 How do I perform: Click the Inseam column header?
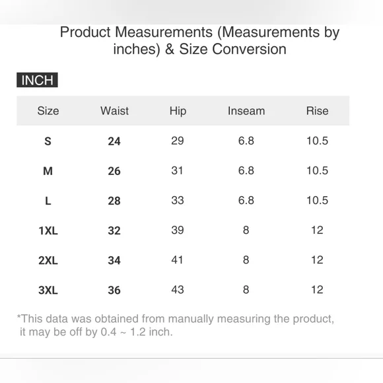(x=246, y=111)
